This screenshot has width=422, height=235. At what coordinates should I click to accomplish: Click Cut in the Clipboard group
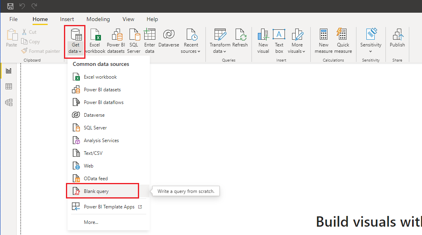pyautogui.click(x=29, y=32)
